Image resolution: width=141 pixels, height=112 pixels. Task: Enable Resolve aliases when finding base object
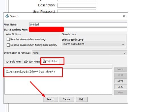(x=8, y=45)
